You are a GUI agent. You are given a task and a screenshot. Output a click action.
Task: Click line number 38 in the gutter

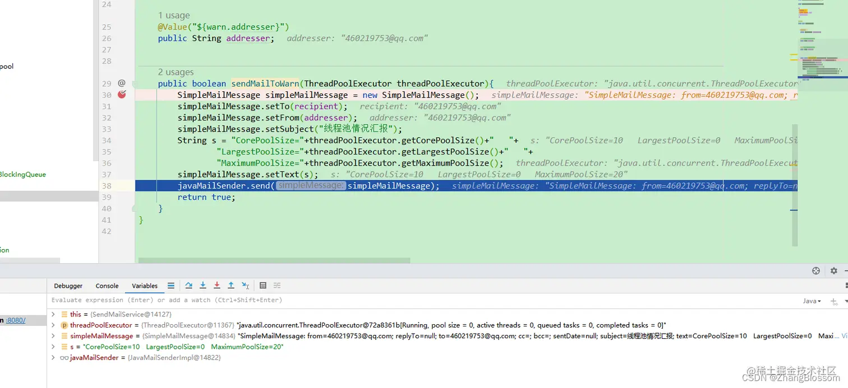click(107, 185)
